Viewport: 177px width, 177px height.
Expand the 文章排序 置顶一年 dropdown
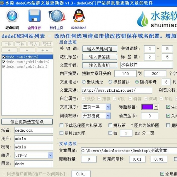click(x=108, y=107)
